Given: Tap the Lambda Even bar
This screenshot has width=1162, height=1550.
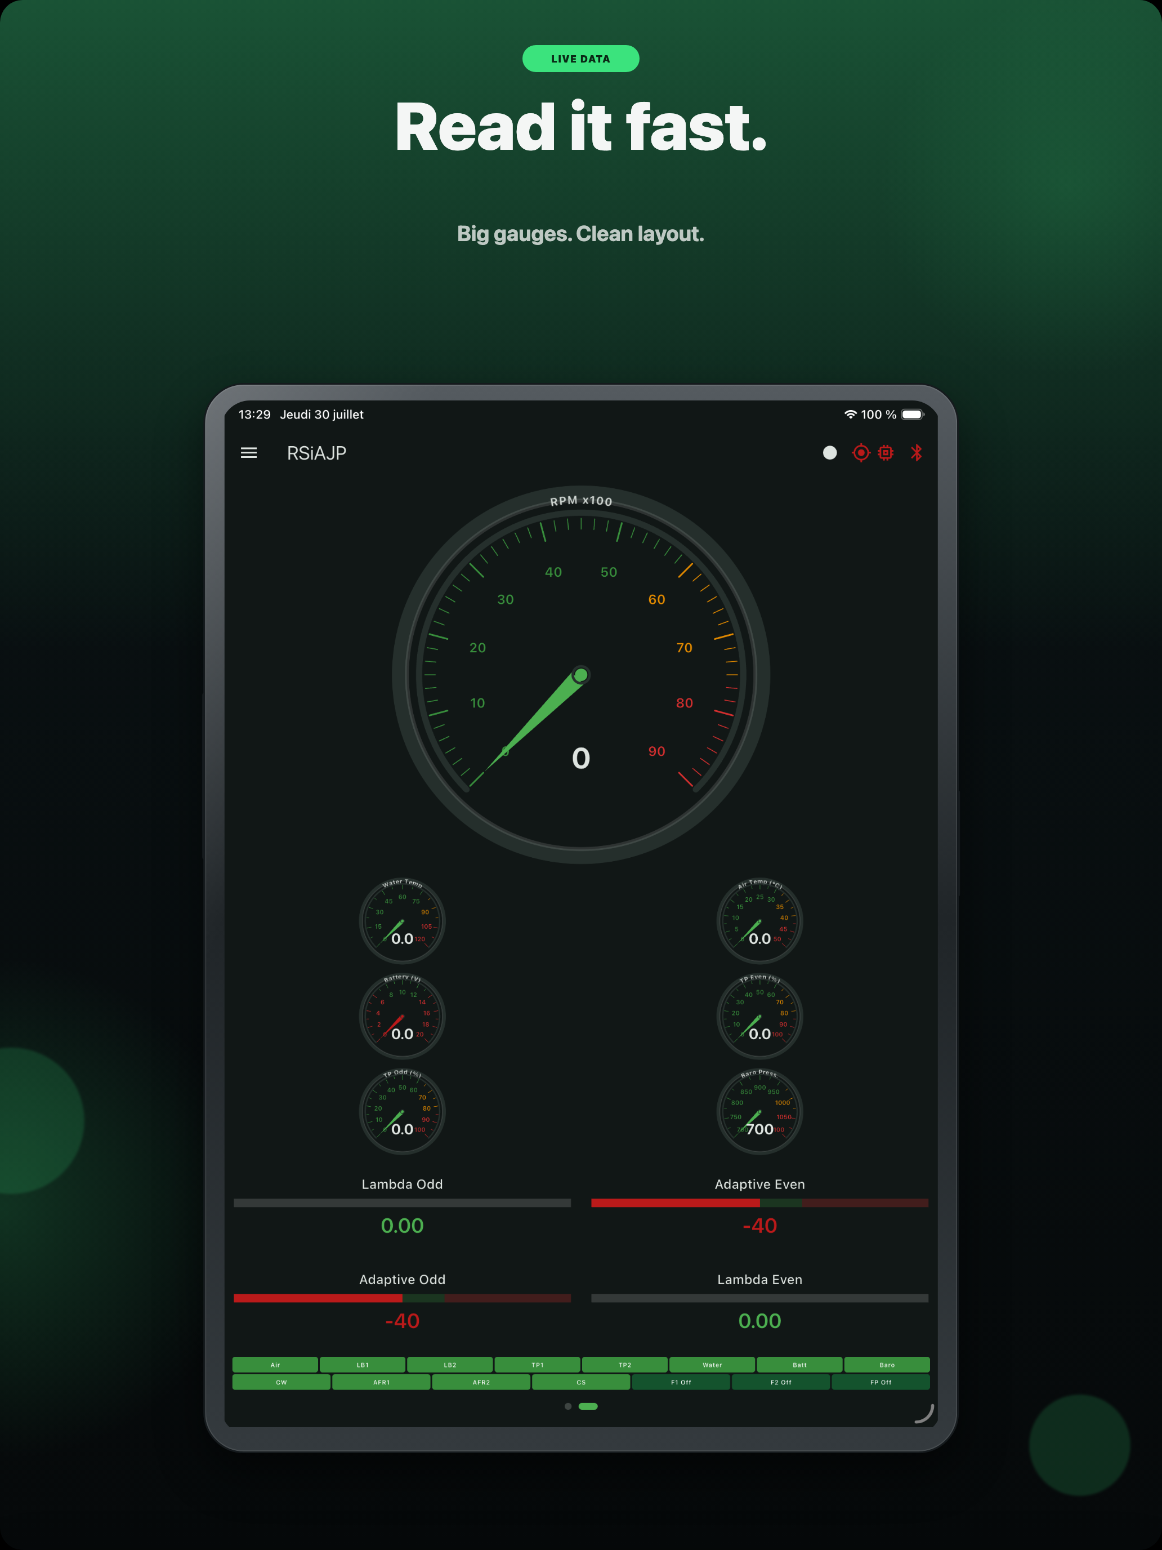Looking at the screenshot, I should point(760,1298).
